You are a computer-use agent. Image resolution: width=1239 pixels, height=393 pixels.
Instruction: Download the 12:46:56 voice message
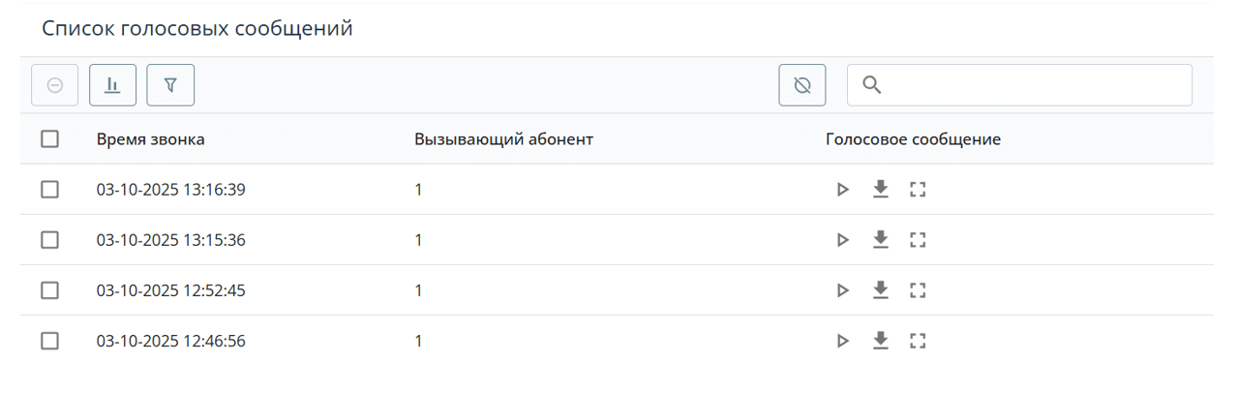click(880, 341)
